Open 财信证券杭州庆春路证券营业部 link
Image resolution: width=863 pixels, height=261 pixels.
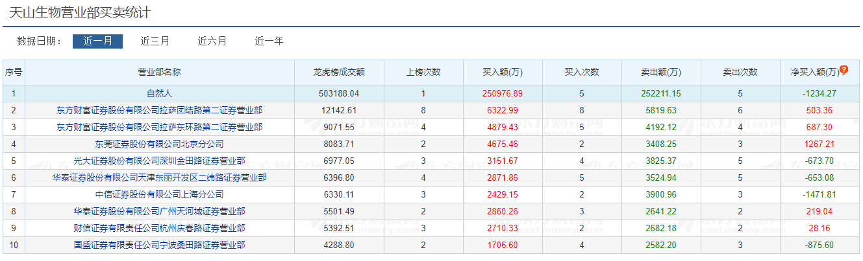[x=159, y=228]
